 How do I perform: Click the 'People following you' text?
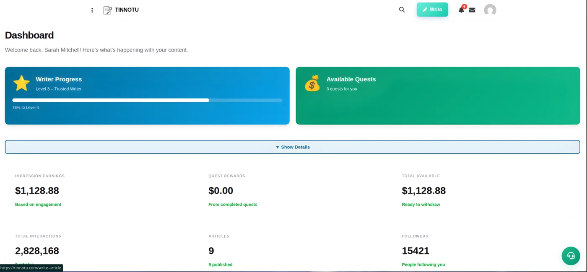pyautogui.click(x=423, y=264)
